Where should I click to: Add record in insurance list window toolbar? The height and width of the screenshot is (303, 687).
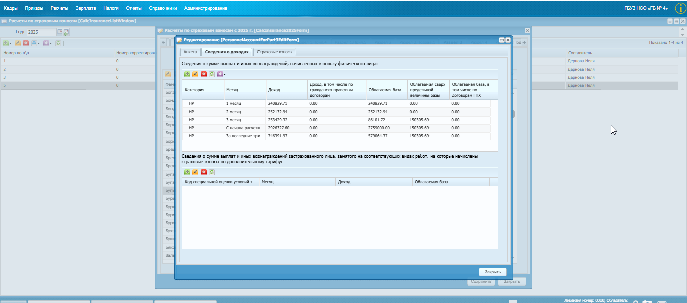(x=6, y=43)
